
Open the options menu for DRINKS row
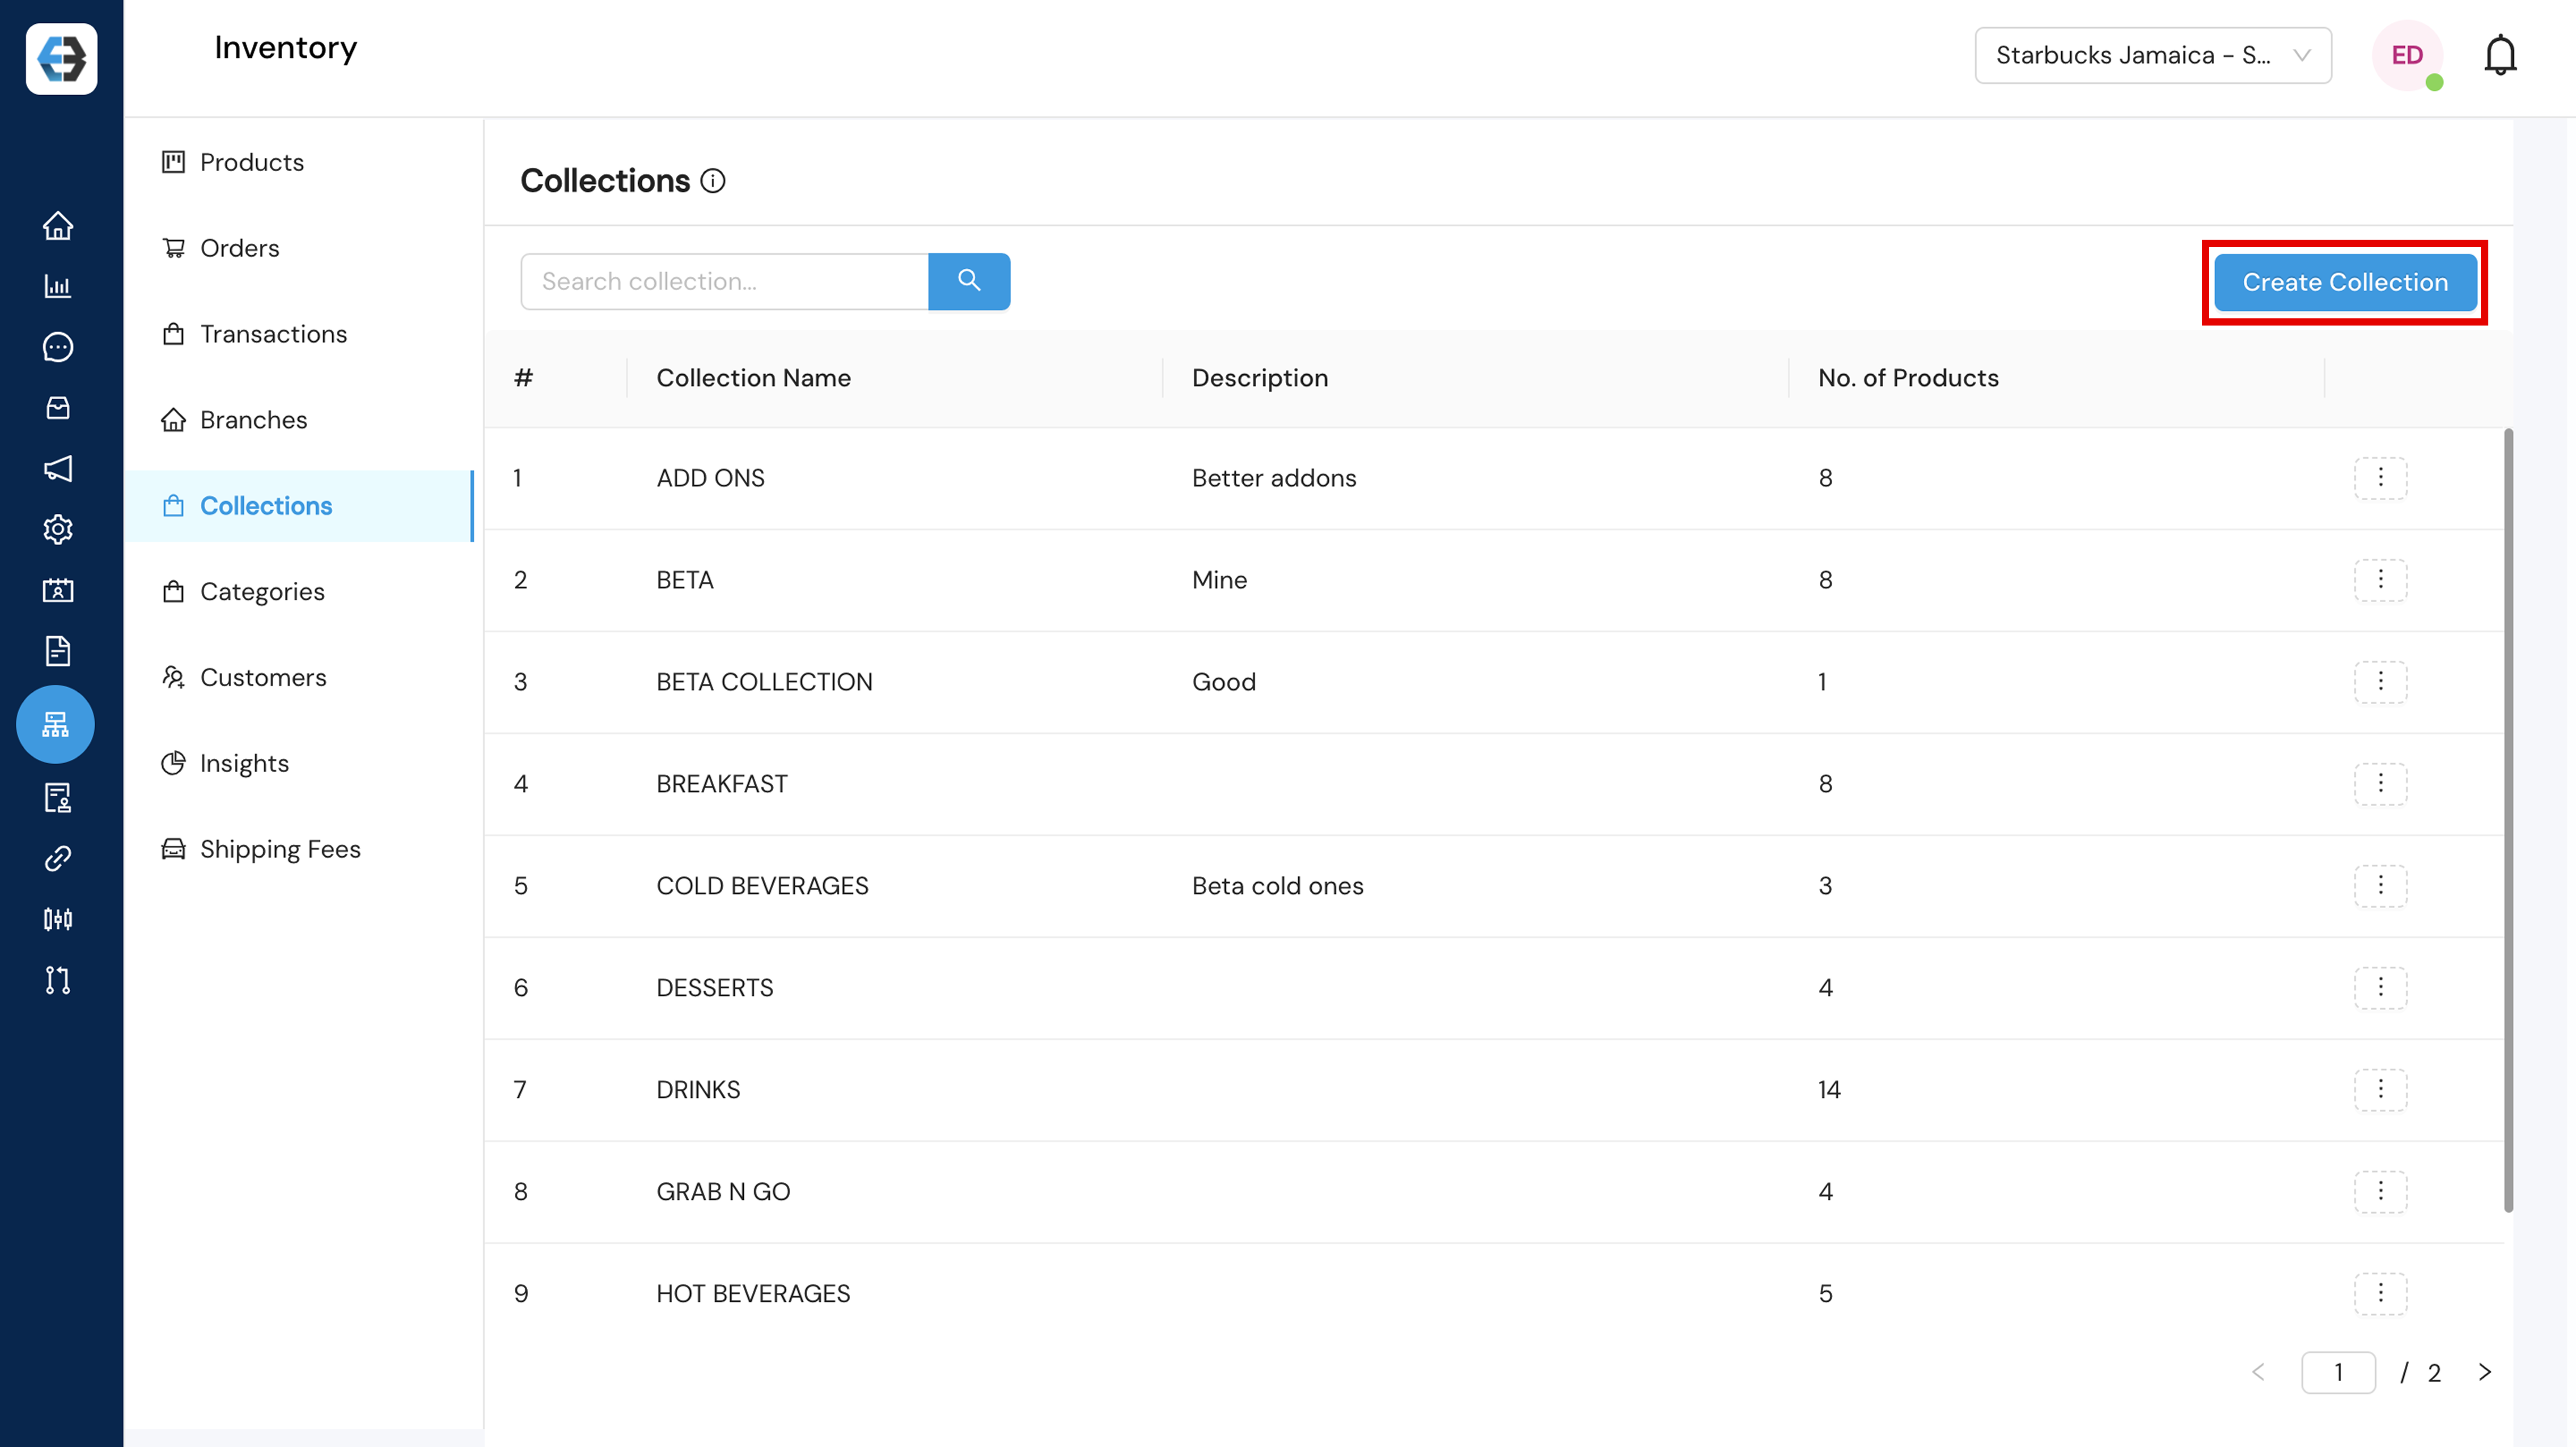click(x=2380, y=1089)
